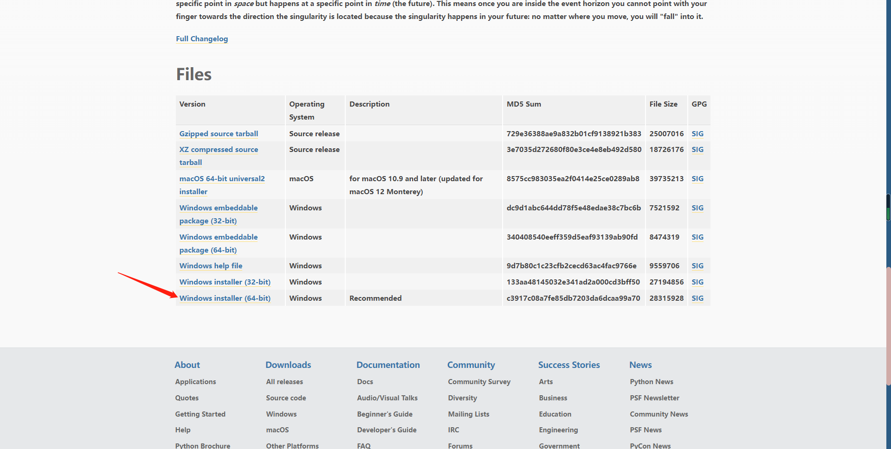Download Windows installer (64-bit)
The width and height of the screenshot is (891, 449).
[x=225, y=298]
